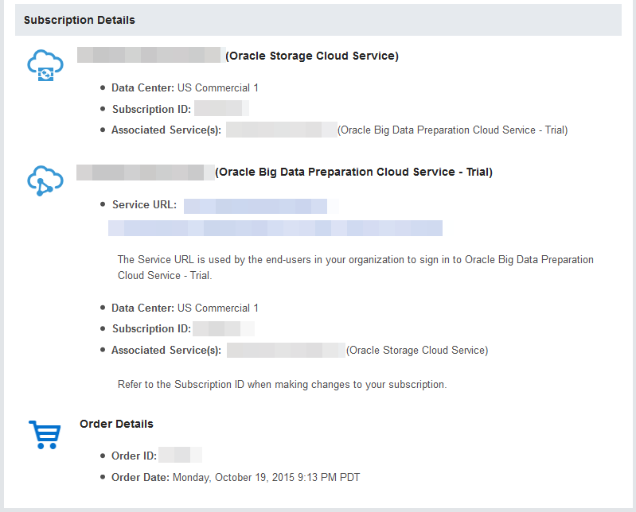This screenshot has width=636, height=512.
Task: Click the Subscription Details section header
Action: coord(80,20)
